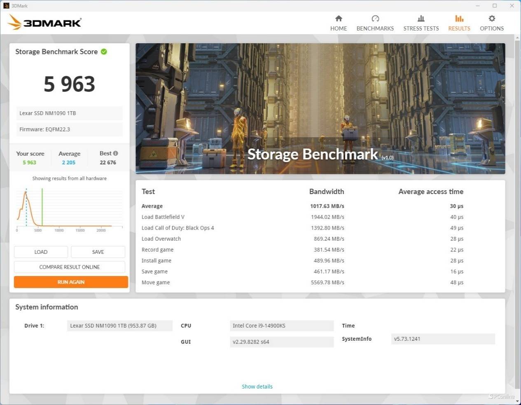Click the Drive 1 value field
Screen dimensions: 521x405
[120, 325]
